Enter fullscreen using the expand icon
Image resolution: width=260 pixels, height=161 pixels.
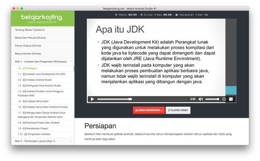click(231, 99)
